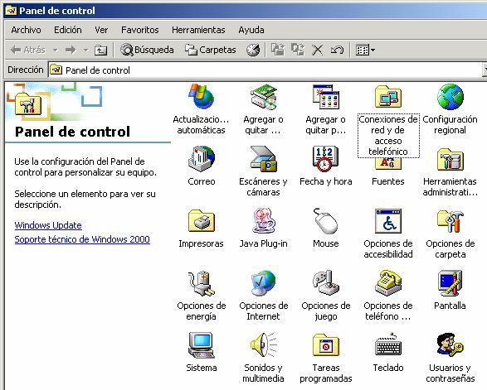Open the Sistema icon

point(202,345)
